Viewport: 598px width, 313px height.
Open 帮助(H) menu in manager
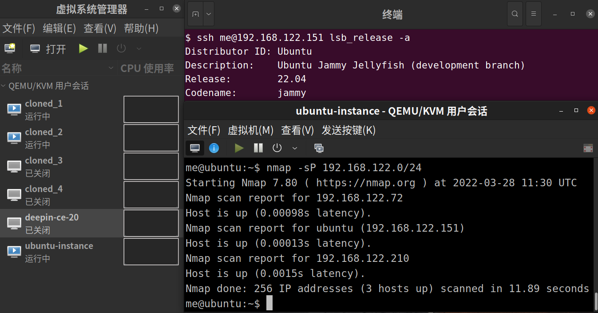141,28
